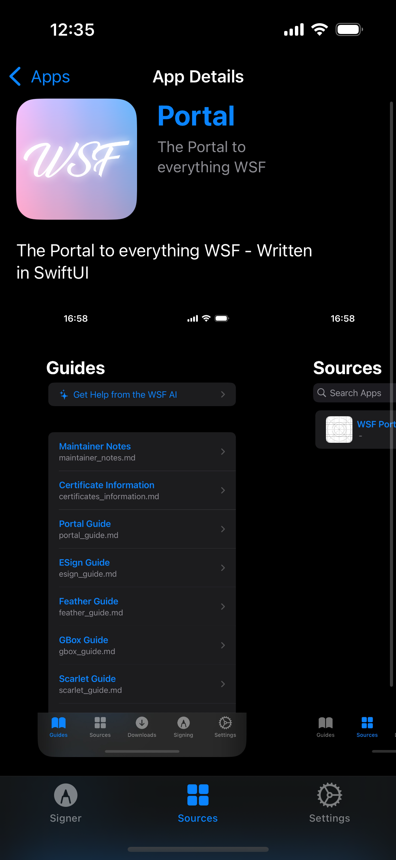
Task: Tap the Signer icon in bottom bar
Action: (x=66, y=795)
